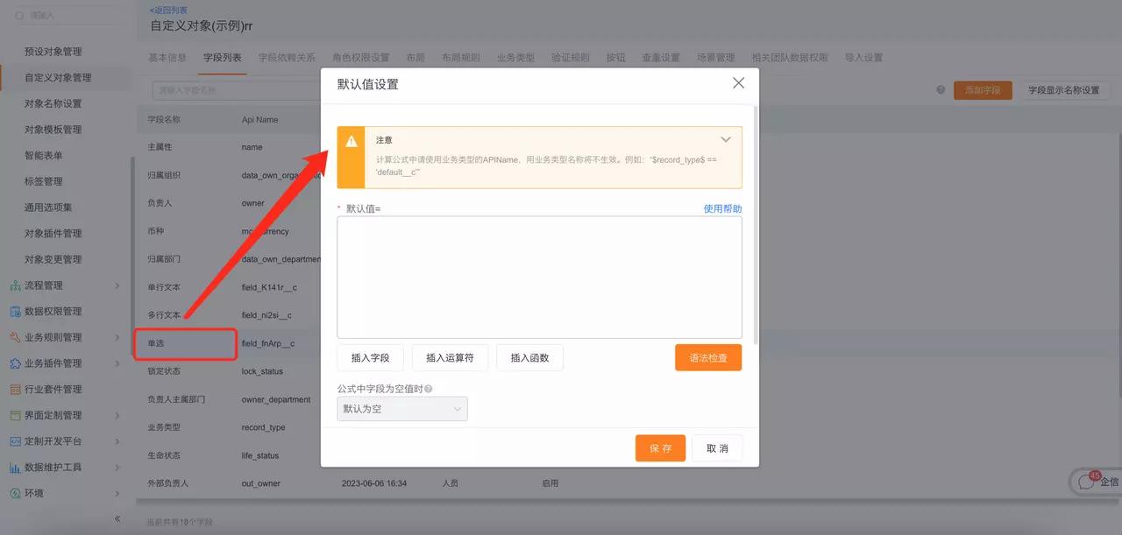Screen dimensions: 1122x535
Task: Click the 插入字段 button
Action: point(370,357)
